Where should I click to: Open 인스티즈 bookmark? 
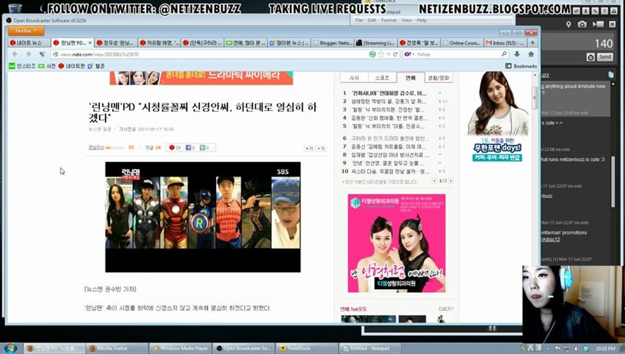pos(22,66)
